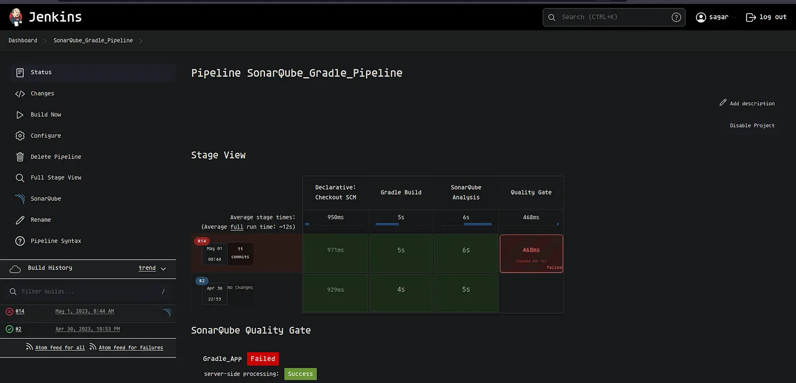Click the blue #2 badge in Stage View
This screenshot has height=383, width=796.
[201, 281]
